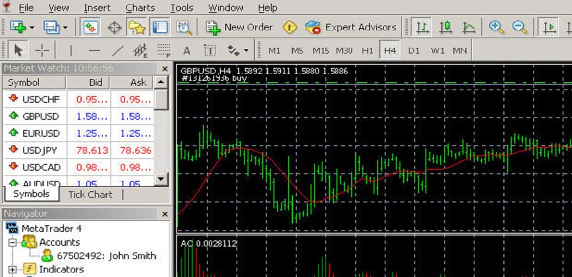572x277 pixels.
Task: Switch to M1 timeframe
Action: tap(274, 51)
